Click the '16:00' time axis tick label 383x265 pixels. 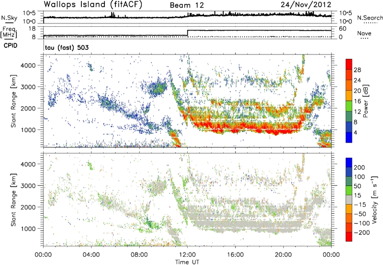click(235, 255)
